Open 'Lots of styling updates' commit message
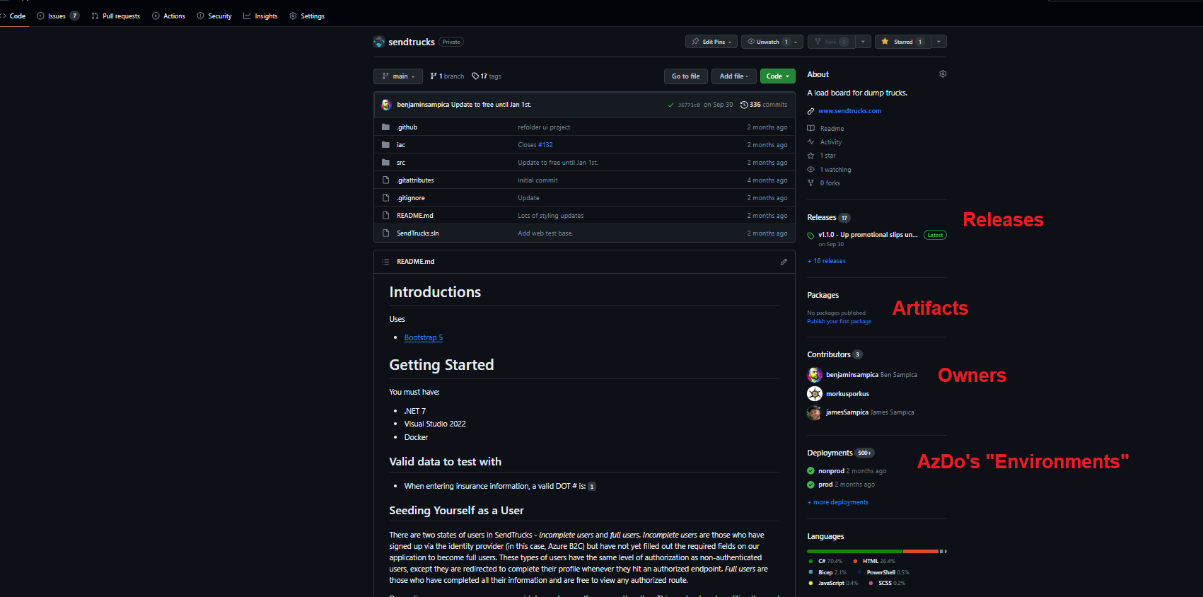Image resolution: width=1203 pixels, height=597 pixels. point(551,216)
